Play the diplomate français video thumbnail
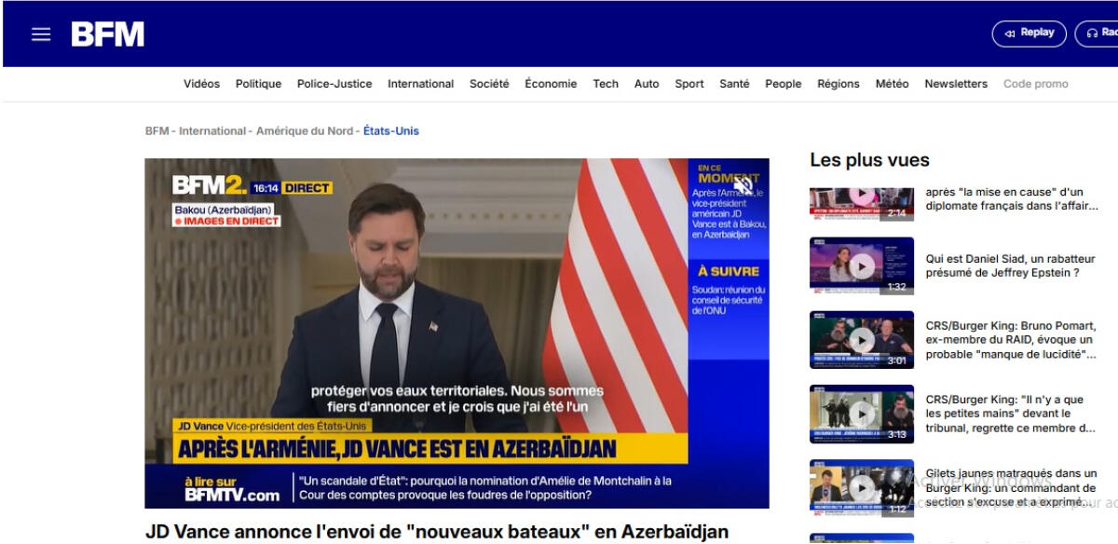This screenshot has width=1118, height=544. 862,198
